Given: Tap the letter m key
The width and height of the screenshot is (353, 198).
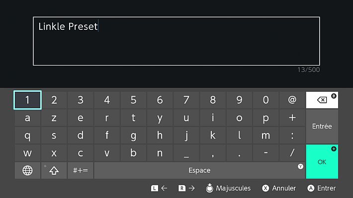Looking at the screenshot, I should pyautogui.click(x=265, y=135).
